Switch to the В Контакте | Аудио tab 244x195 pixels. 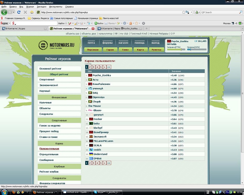coord(24,29)
